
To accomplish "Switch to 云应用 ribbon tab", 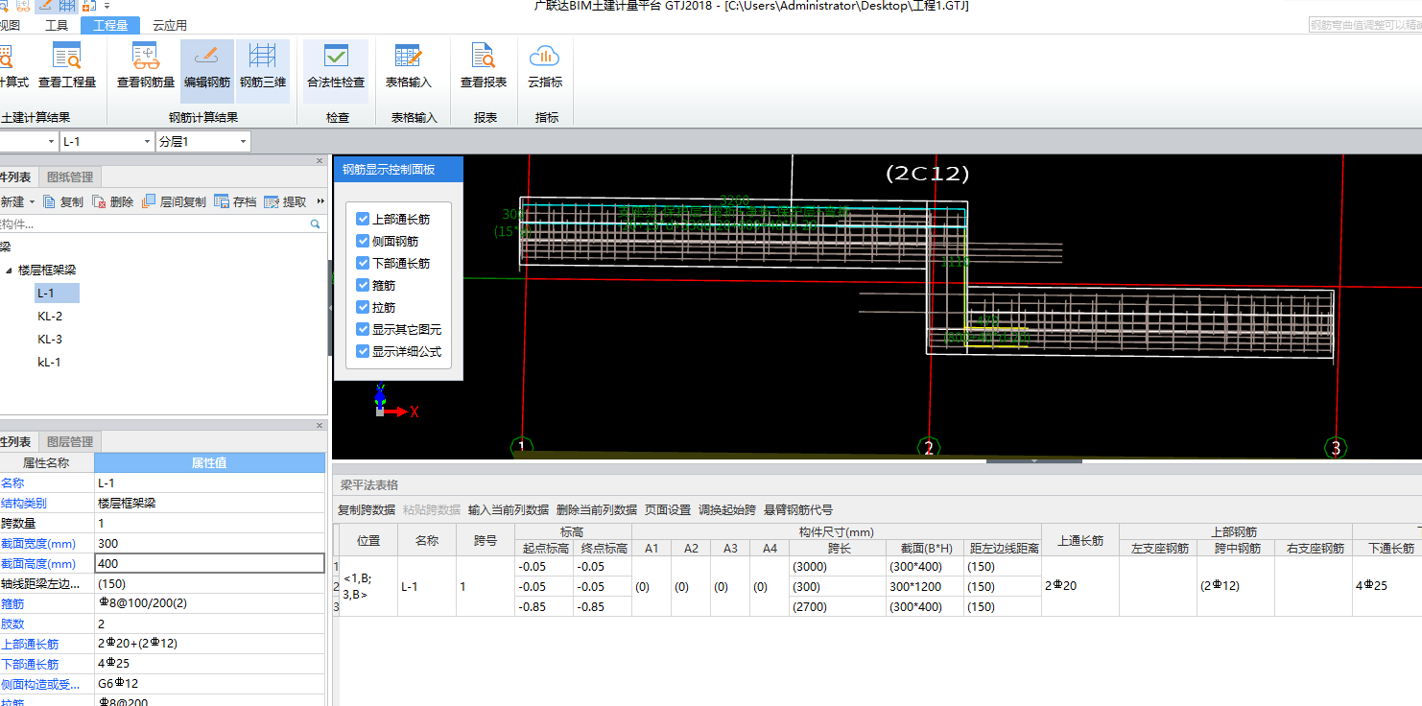I will (170, 26).
